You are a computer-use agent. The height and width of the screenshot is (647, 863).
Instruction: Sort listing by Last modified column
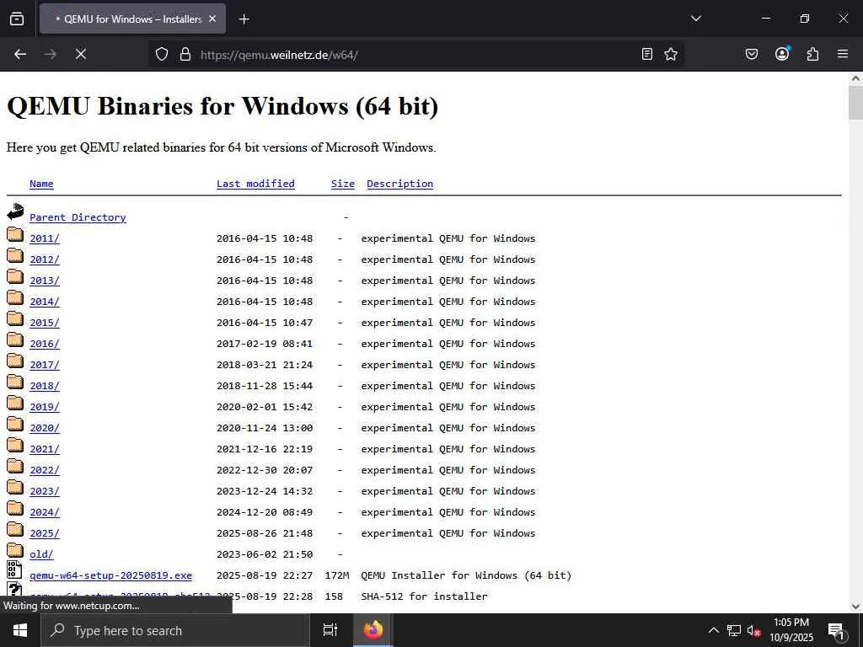(255, 184)
